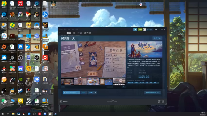Open the NBA2KOL2 desktop icon
Image resolution: width=207 pixels, height=116 pixels.
pos(12,15)
